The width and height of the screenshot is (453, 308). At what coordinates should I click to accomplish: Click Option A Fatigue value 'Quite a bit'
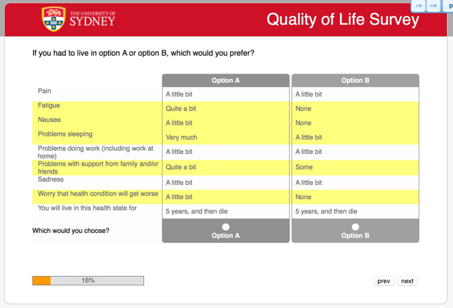click(x=181, y=109)
